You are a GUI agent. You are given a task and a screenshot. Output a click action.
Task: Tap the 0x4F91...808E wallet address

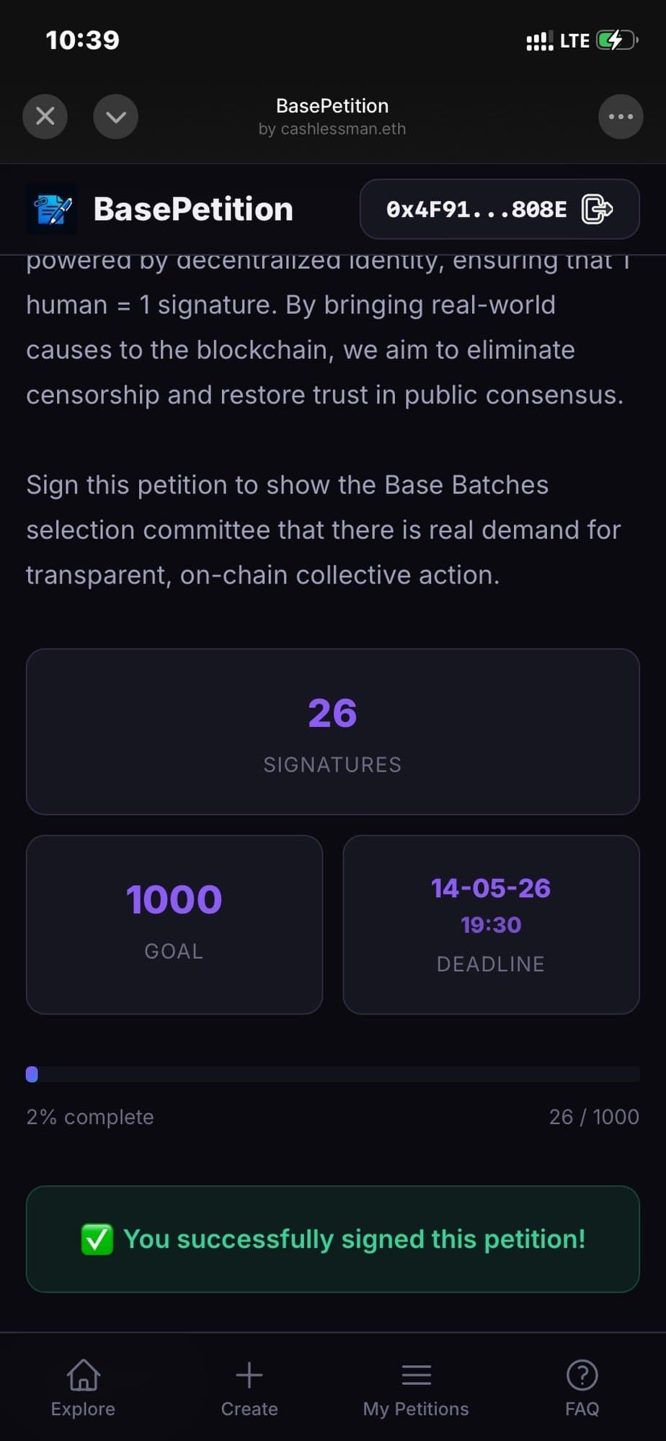point(476,210)
